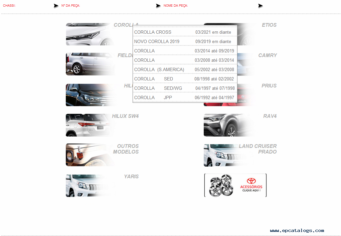Pick Corolla 03/2008 até 03/2014 entry
Viewport: 341px width, 236px height.
tap(184, 60)
